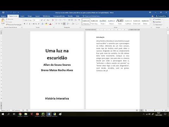The image size is (169, 127).
Task: Switch to the Revisão tab
Action: 70,16
